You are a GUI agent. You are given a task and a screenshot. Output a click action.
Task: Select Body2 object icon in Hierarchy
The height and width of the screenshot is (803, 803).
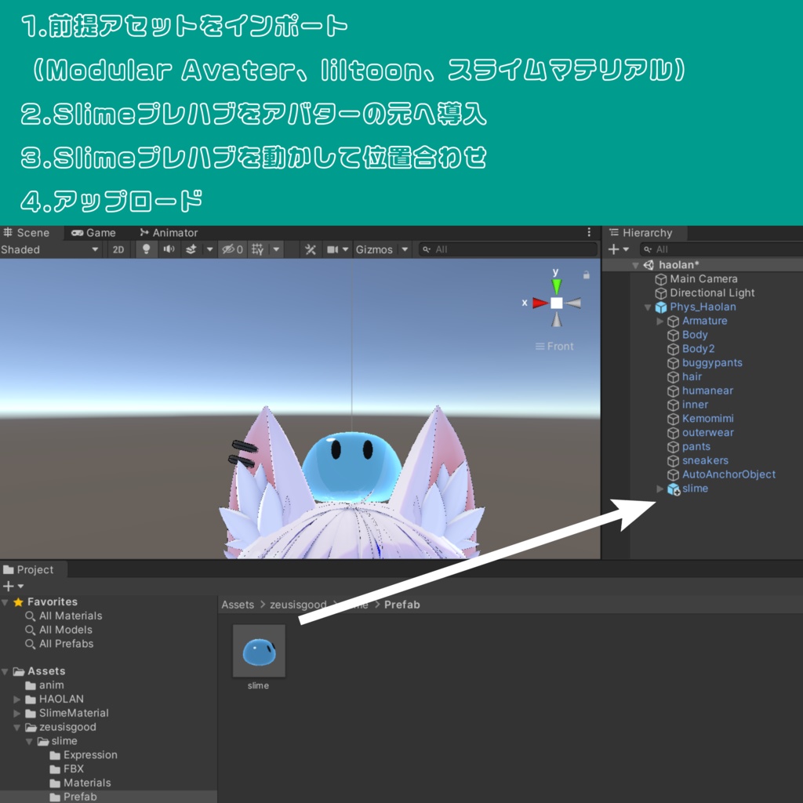tap(674, 349)
